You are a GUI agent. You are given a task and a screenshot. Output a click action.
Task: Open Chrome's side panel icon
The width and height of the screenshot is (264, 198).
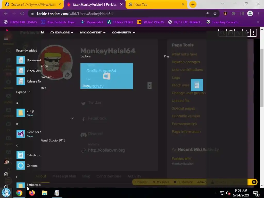click(x=242, y=14)
